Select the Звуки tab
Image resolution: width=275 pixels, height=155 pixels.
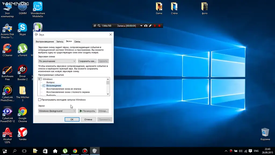click(69, 41)
